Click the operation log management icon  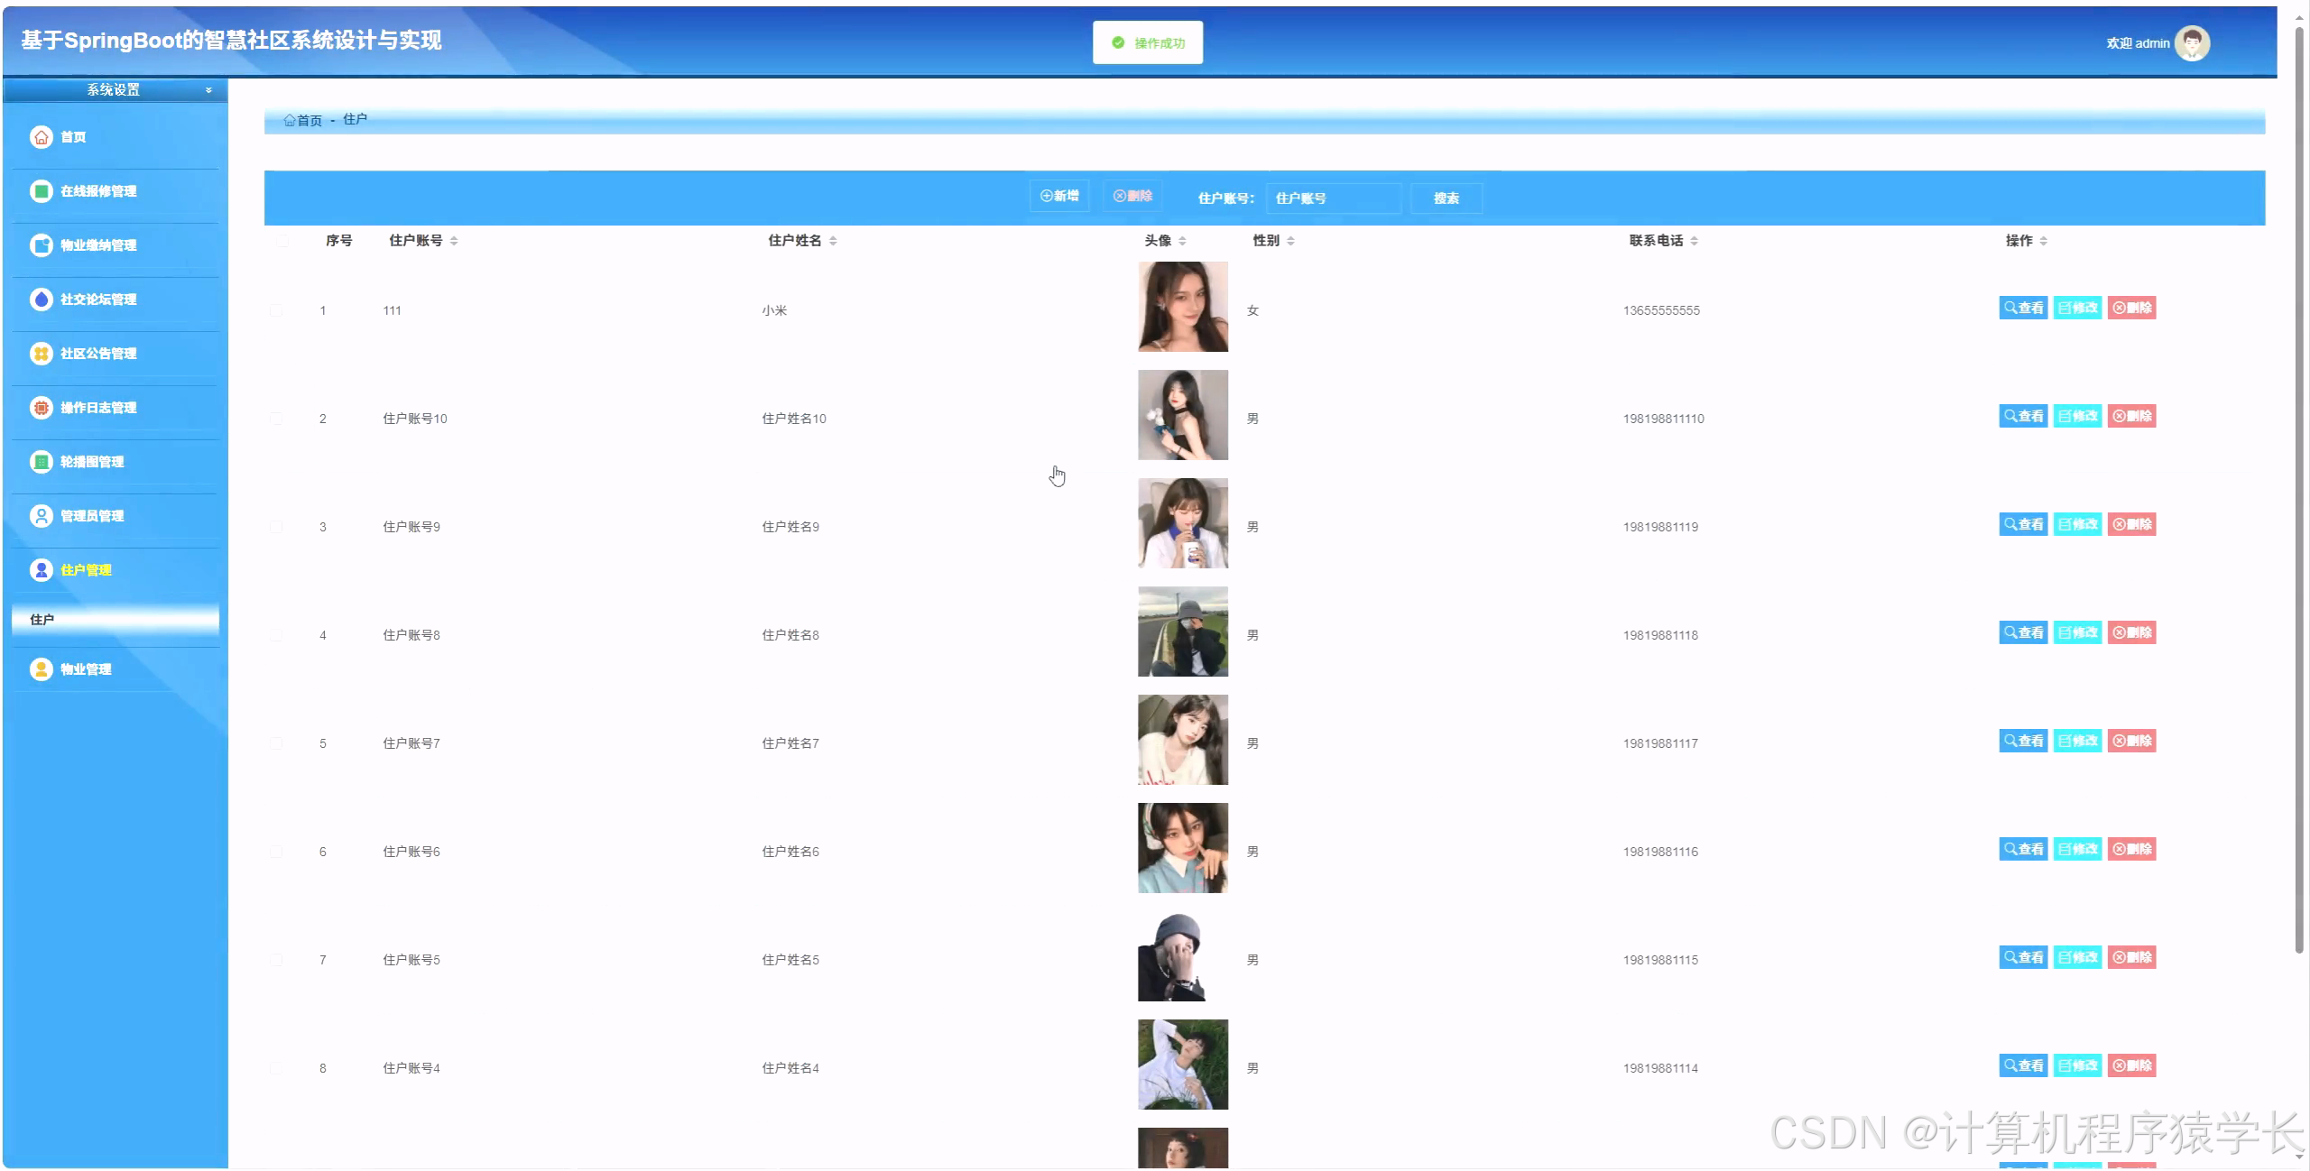[42, 408]
